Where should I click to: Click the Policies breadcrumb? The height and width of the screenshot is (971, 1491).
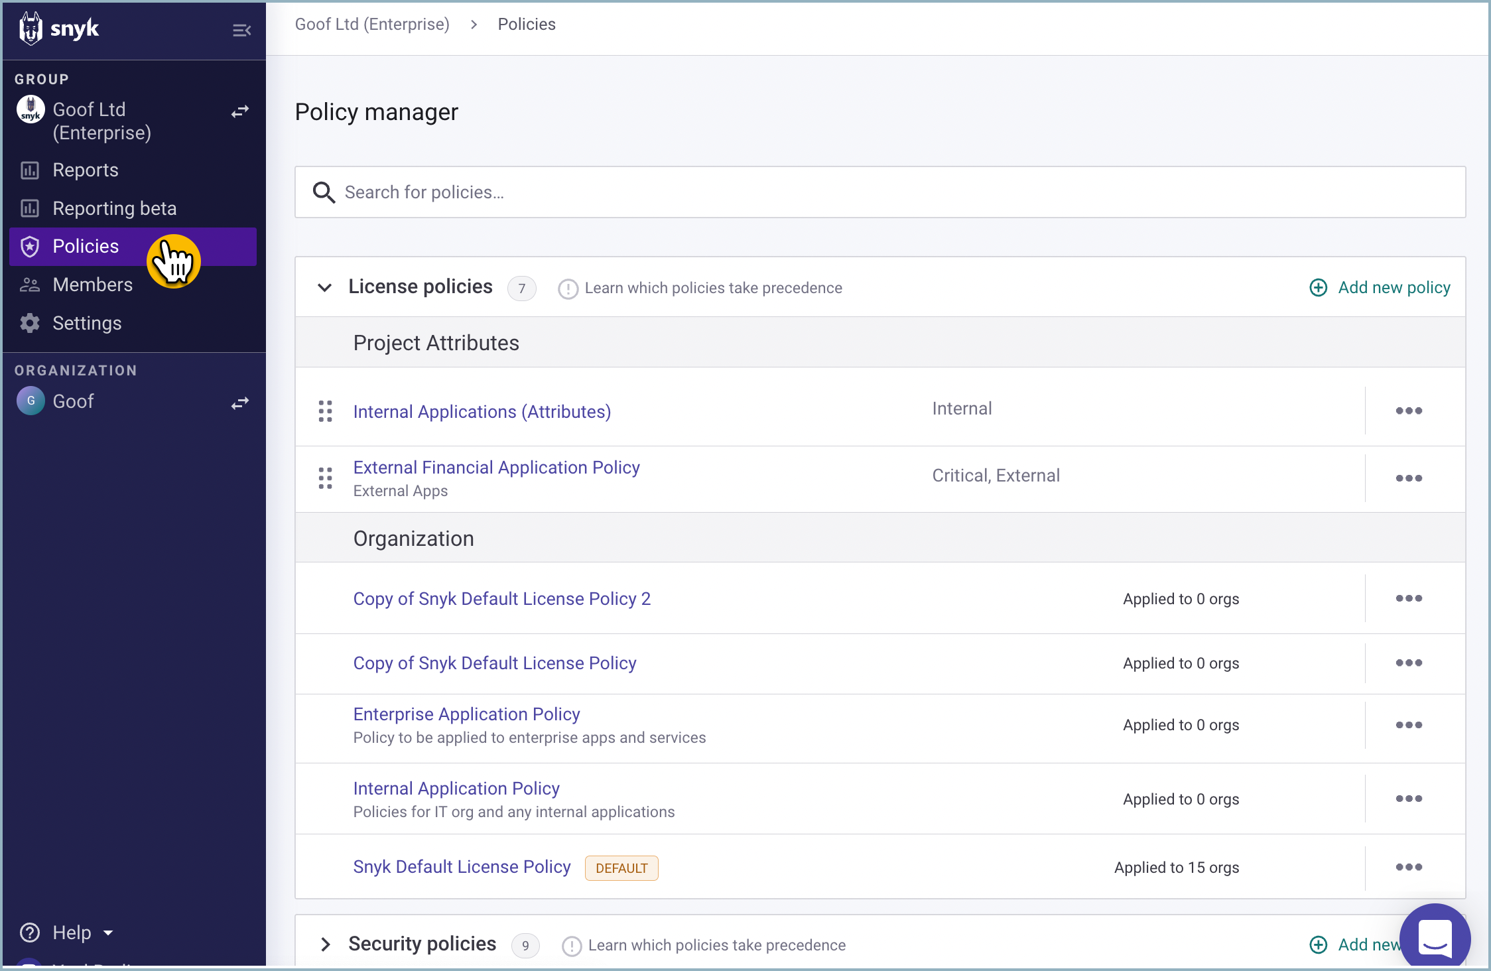point(527,25)
